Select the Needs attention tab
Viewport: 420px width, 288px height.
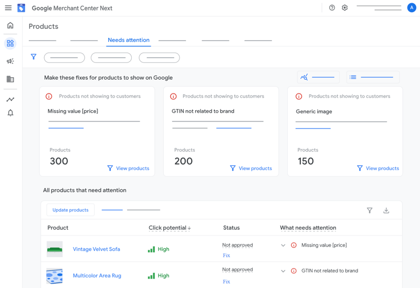[129, 40]
